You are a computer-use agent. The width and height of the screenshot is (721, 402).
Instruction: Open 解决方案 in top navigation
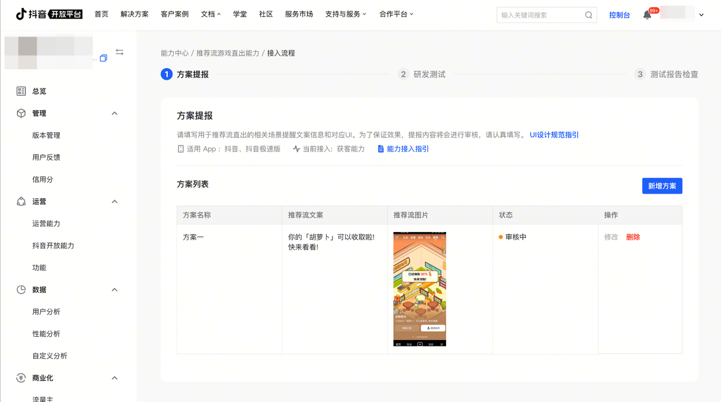pyautogui.click(x=135, y=14)
